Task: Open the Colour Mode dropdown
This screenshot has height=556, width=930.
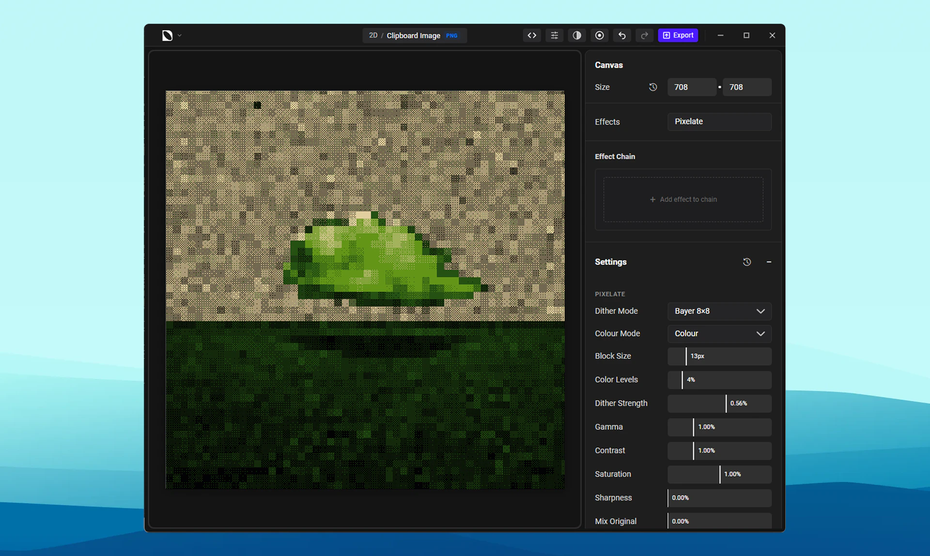Action: 719,333
